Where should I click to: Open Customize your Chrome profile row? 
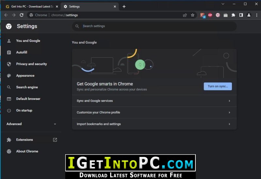(x=154, y=112)
